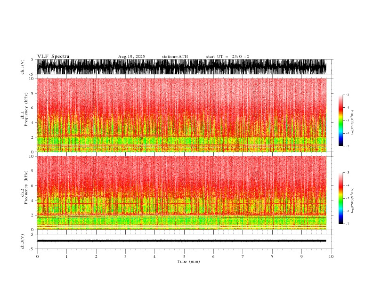Screen dimensions: 373x288
Task: Click the ch.1 spectrogram color bar
Action: pos(341,120)
